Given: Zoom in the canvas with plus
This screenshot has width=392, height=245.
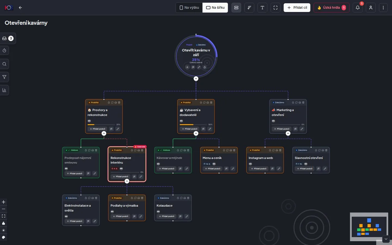Looking at the screenshot, I should point(4,202).
